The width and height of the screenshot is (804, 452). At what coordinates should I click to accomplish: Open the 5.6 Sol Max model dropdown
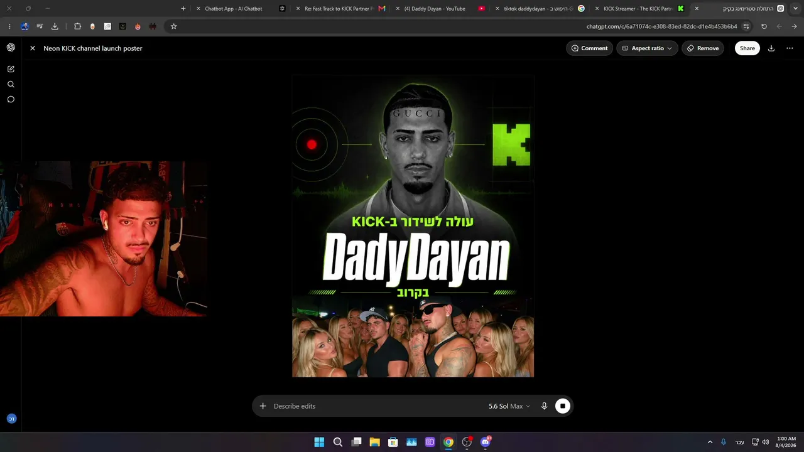click(509, 406)
